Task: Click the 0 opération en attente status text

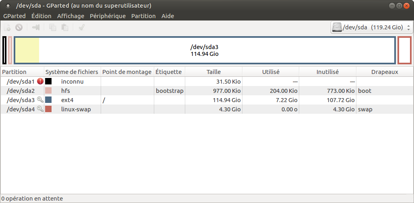Action: tap(32, 199)
